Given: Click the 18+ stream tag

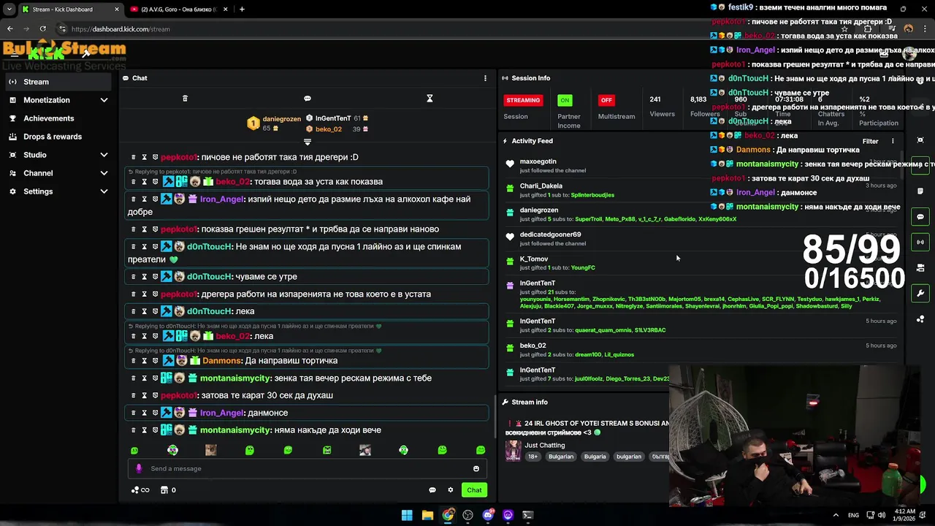Looking at the screenshot, I should (x=533, y=457).
